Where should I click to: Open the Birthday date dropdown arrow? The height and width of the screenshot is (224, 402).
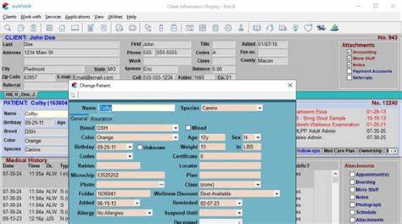point(130,147)
